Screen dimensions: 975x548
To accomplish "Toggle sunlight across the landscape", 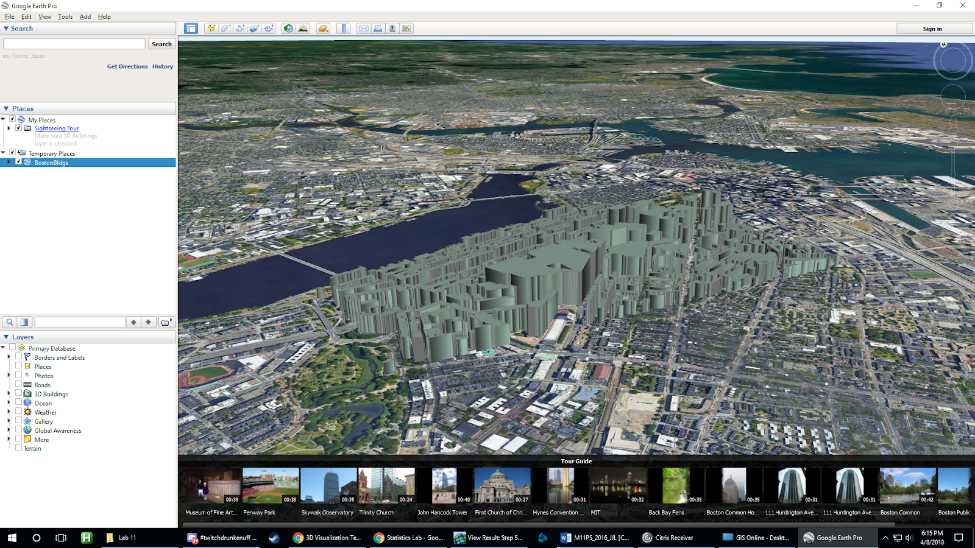I will point(303,28).
